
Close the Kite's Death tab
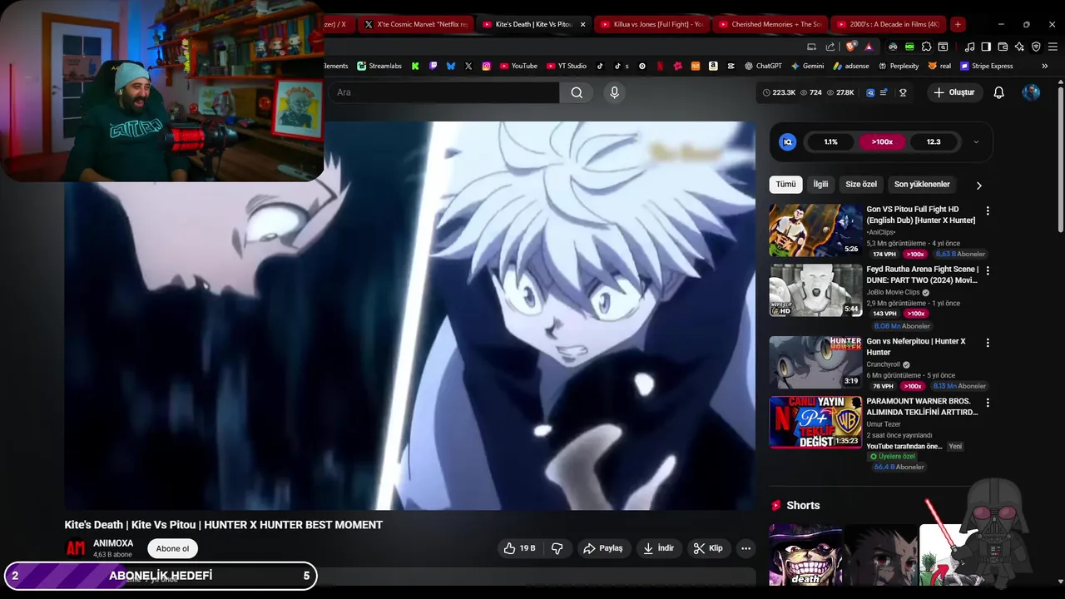[582, 24]
